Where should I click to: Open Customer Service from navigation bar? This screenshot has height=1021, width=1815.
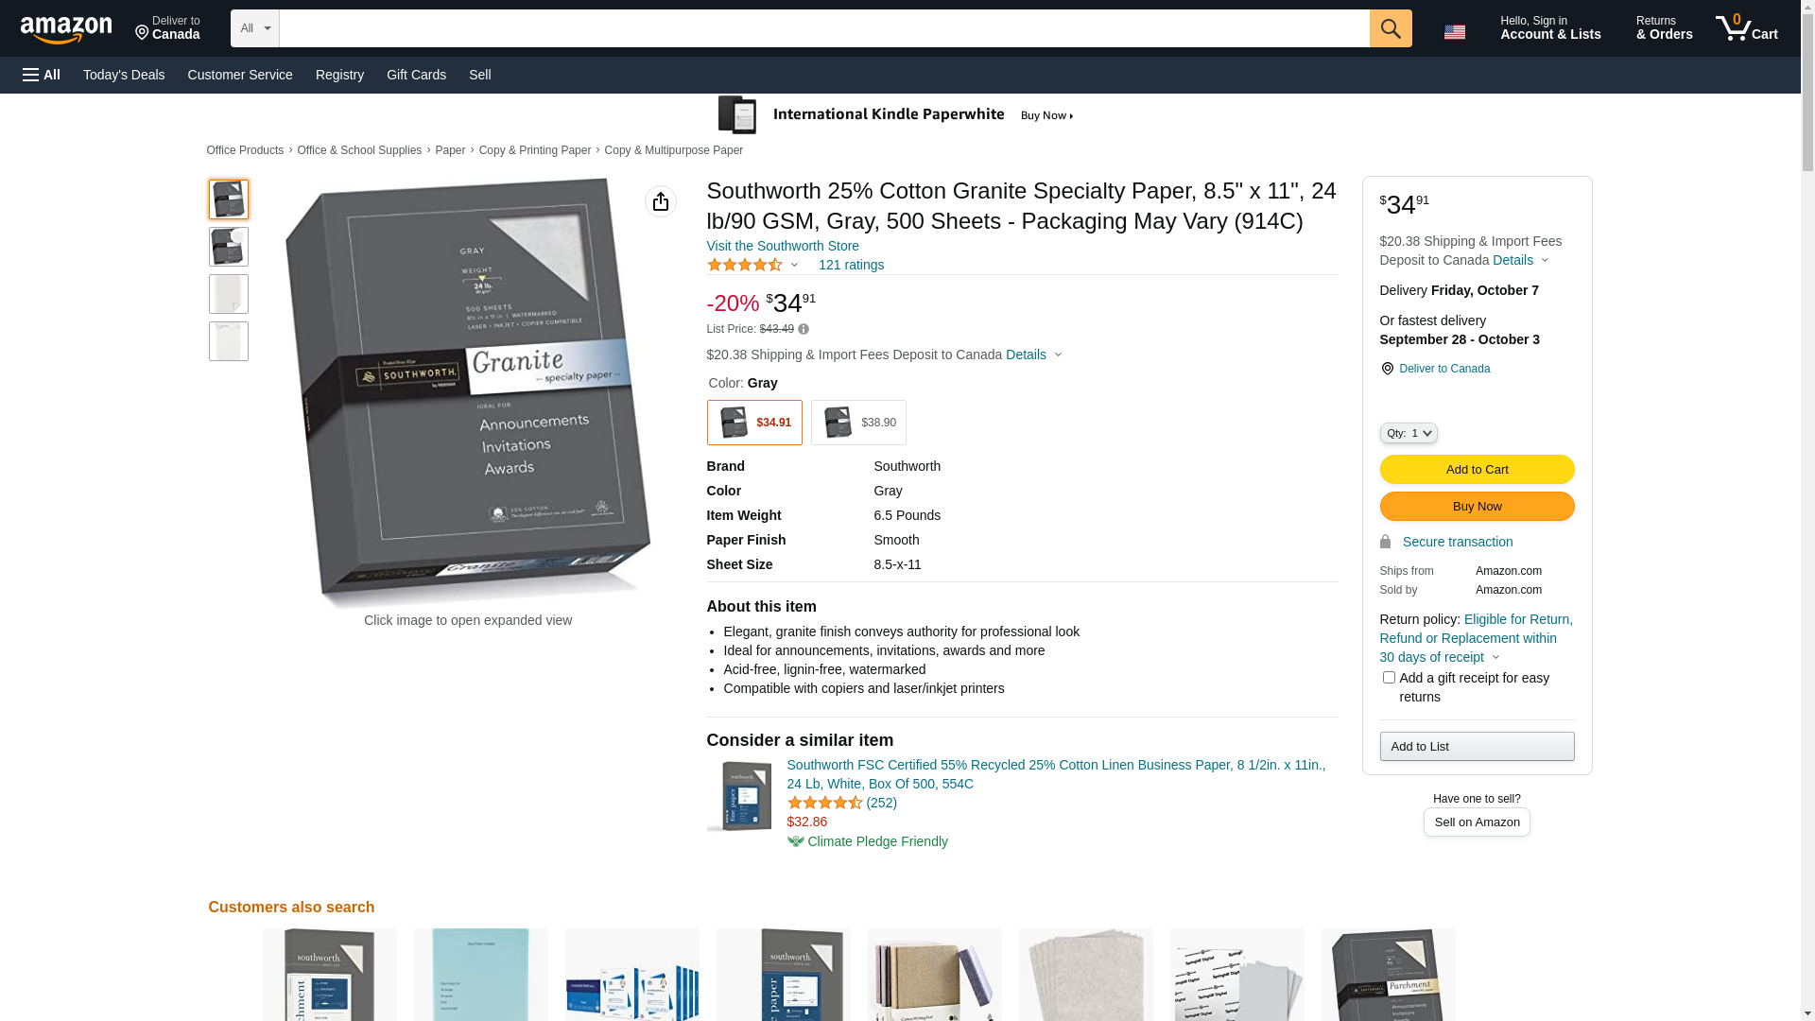240,75
